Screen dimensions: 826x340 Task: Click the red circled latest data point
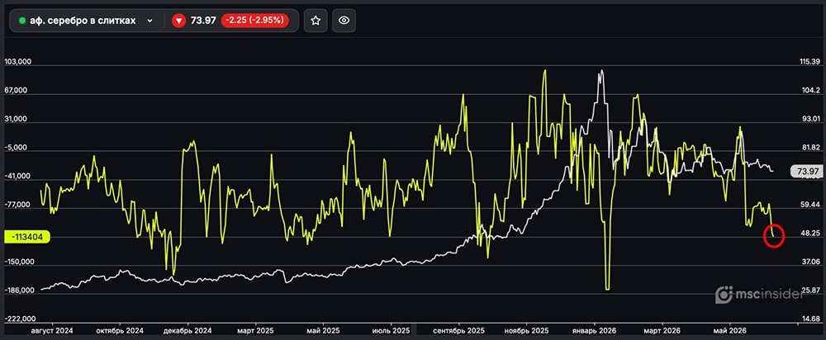pos(774,236)
